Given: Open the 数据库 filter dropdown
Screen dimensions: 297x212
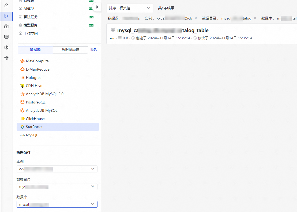Looking at the screenshot, I should [57, 204].
